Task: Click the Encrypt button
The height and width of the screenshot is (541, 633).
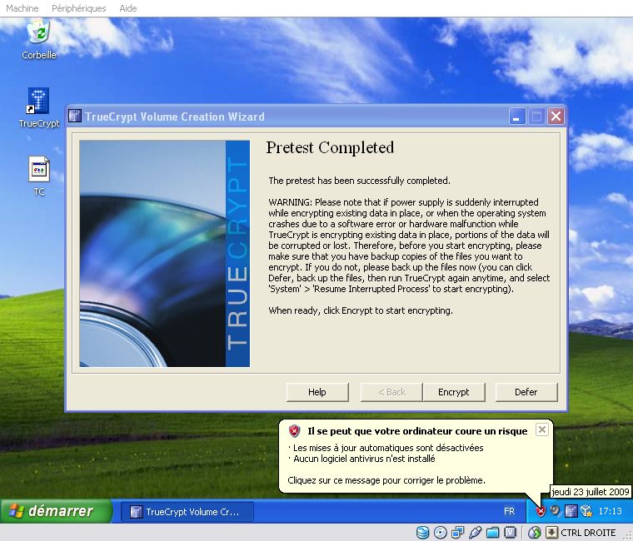Action: pyautogui.click(x=454, y=392)
